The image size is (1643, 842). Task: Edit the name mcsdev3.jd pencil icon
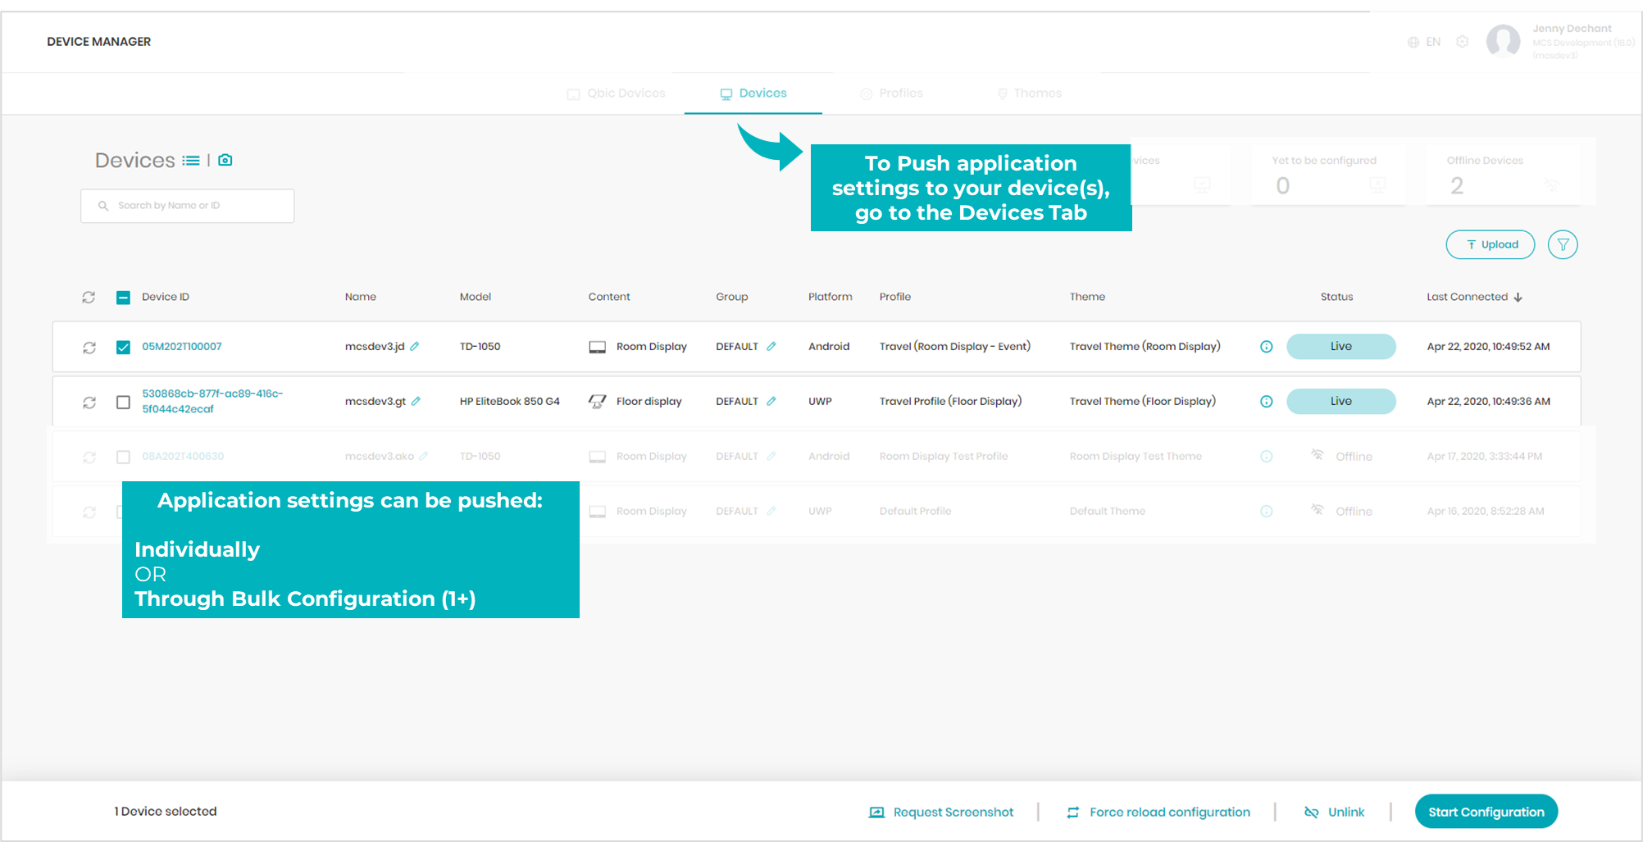pos(415,346)
